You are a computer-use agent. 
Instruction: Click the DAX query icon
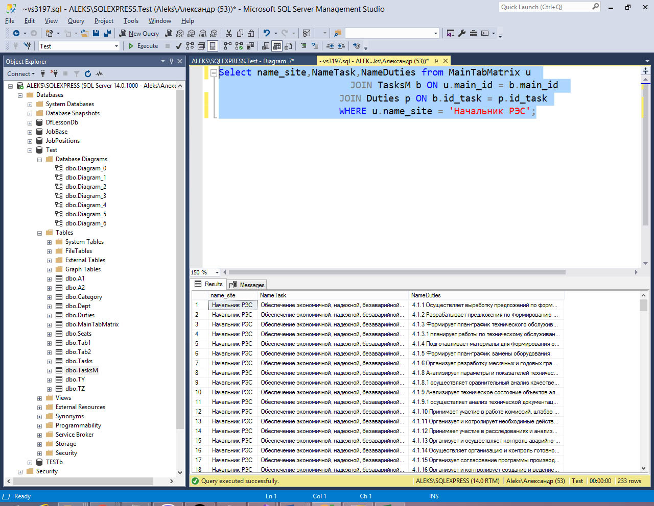click(x=214, y=33)
